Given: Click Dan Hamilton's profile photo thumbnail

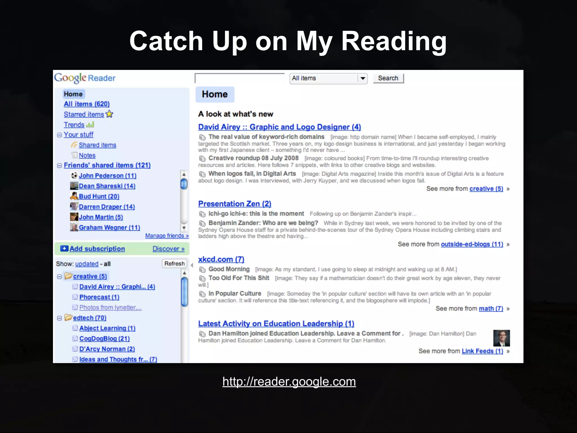Looking at the screenshot, I should tap(501, 338).
